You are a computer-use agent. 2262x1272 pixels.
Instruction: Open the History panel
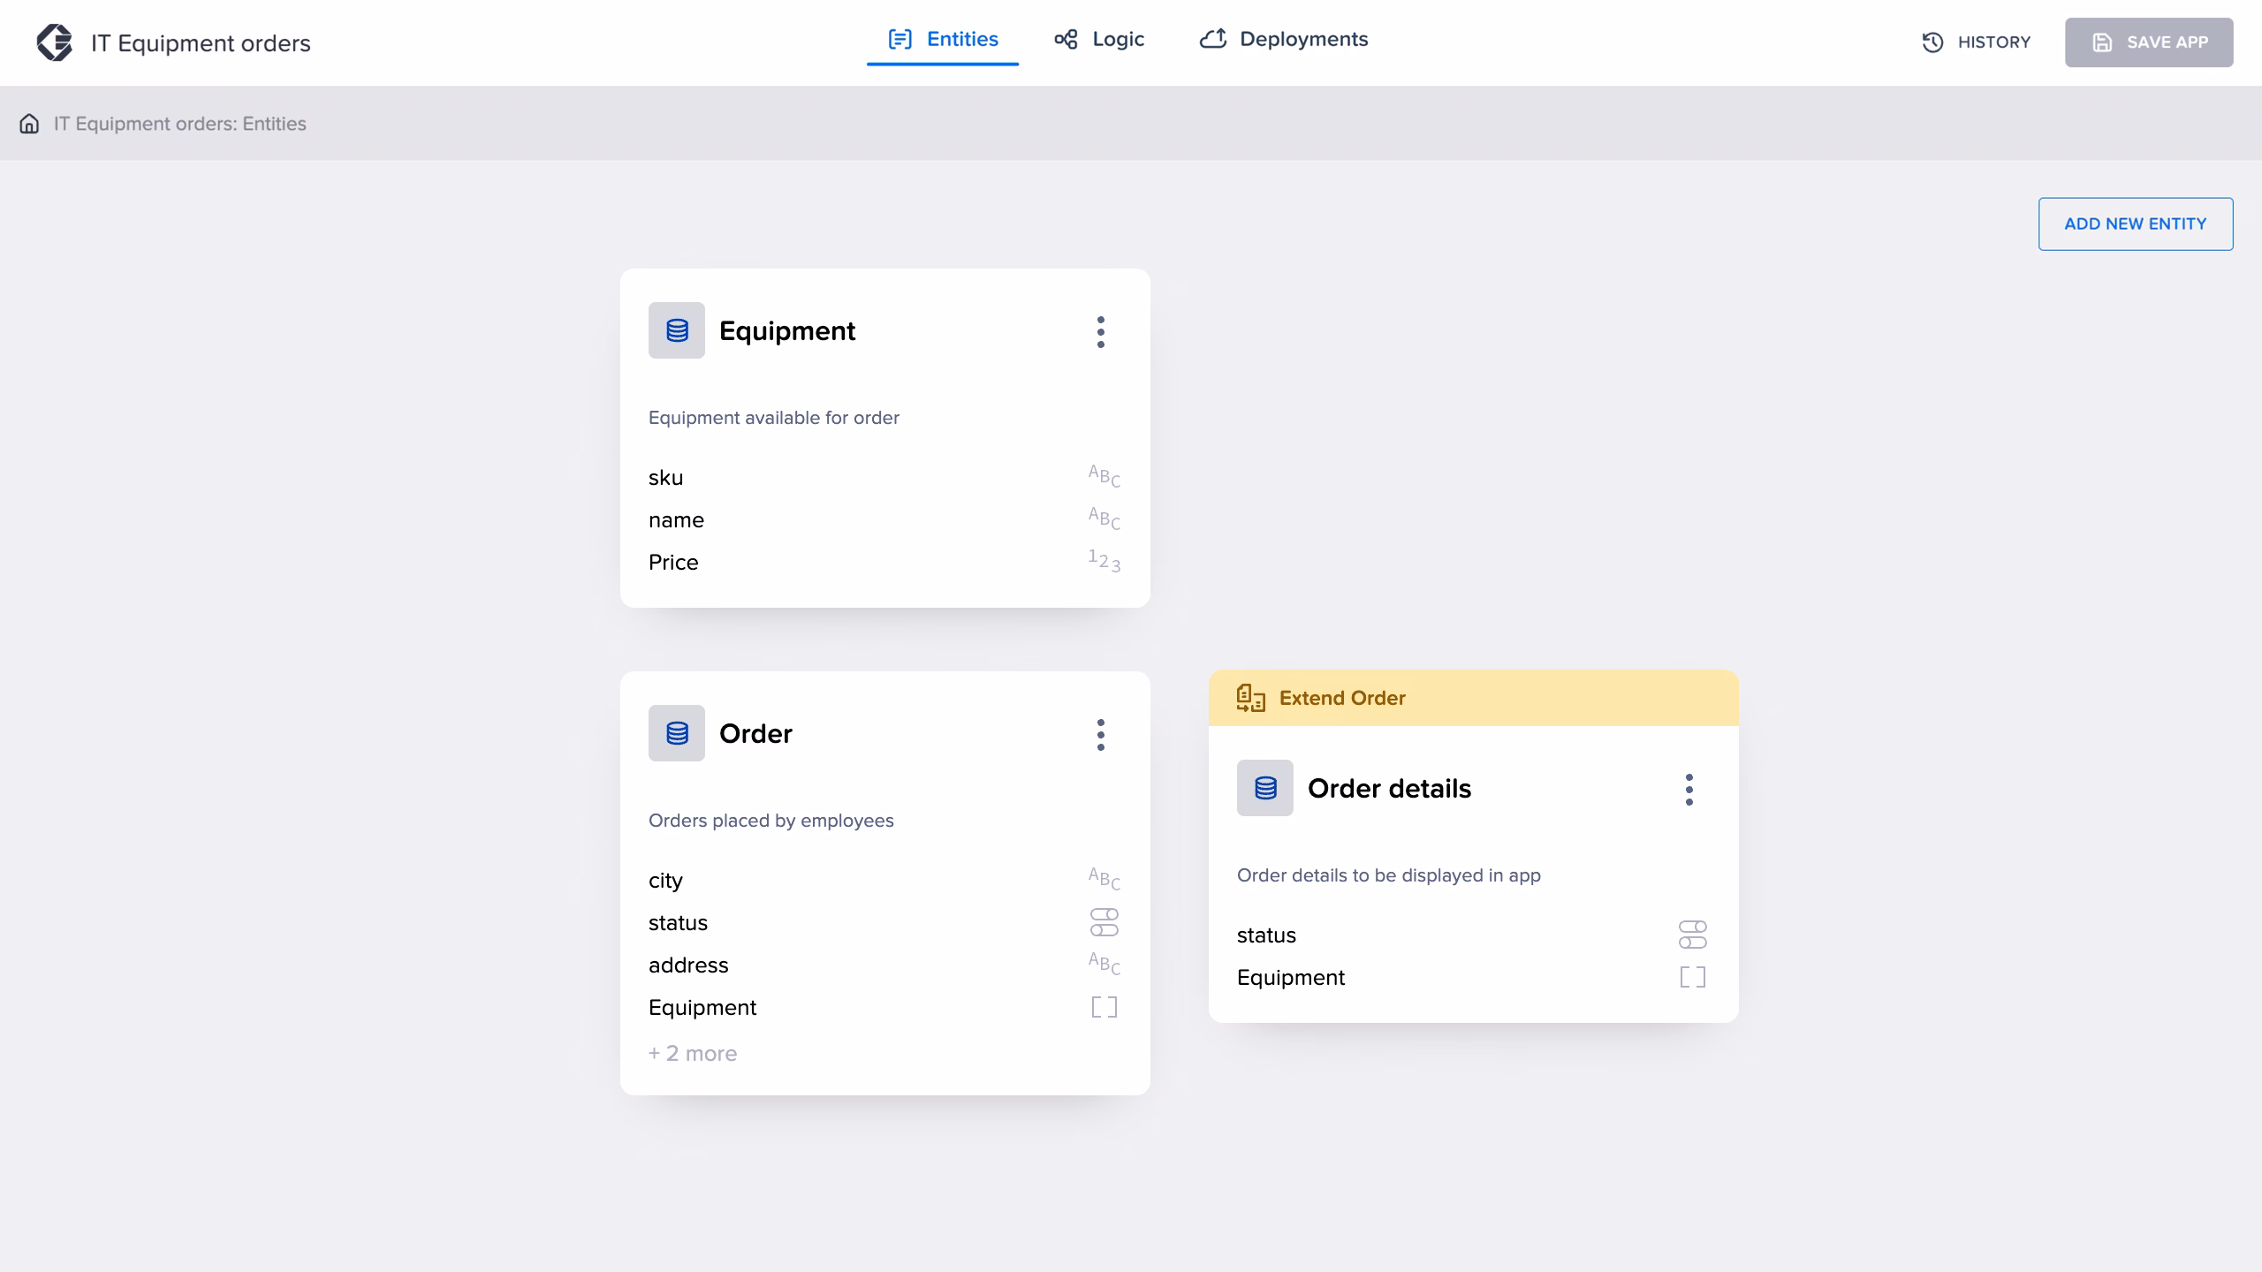click(x=1977, y=42)
